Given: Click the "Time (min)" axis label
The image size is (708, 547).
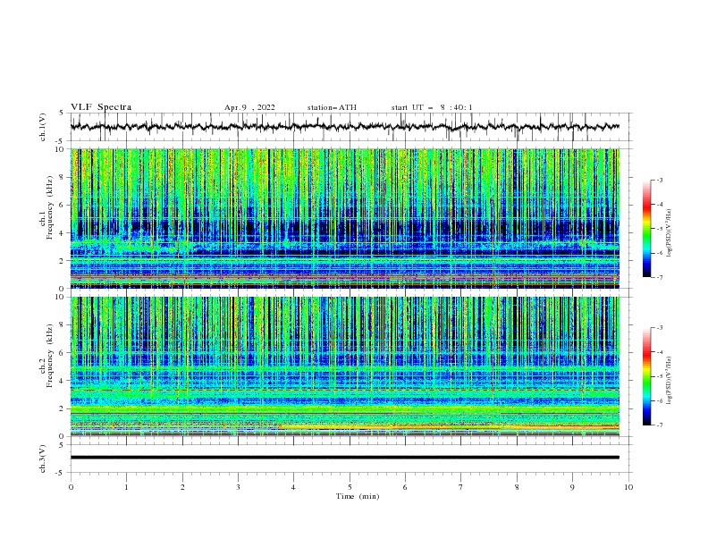Looking at the screenshot, I should [x=358, y=496].
